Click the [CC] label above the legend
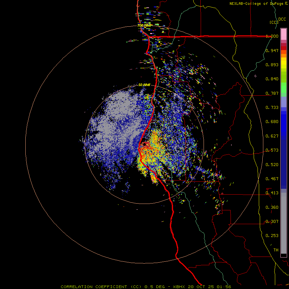Image resolution: width=289 pixels, height=289 pixels. [274, 22]
